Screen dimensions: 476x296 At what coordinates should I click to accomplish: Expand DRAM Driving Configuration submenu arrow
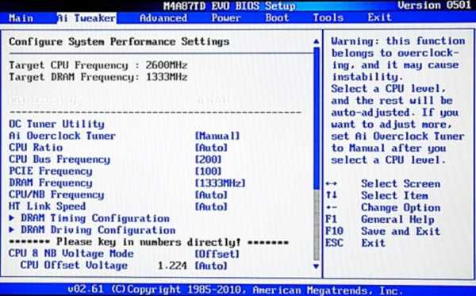coord(12,229)
